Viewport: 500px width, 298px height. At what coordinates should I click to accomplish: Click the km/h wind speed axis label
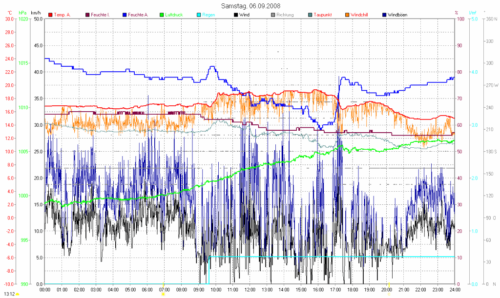point(36,12)
